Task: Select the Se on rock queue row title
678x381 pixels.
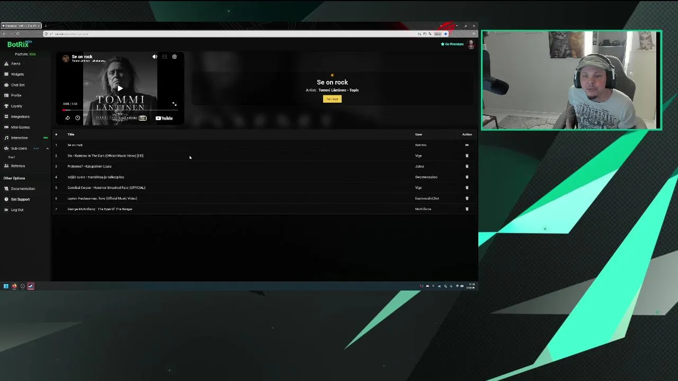Action: coord(75,145)
